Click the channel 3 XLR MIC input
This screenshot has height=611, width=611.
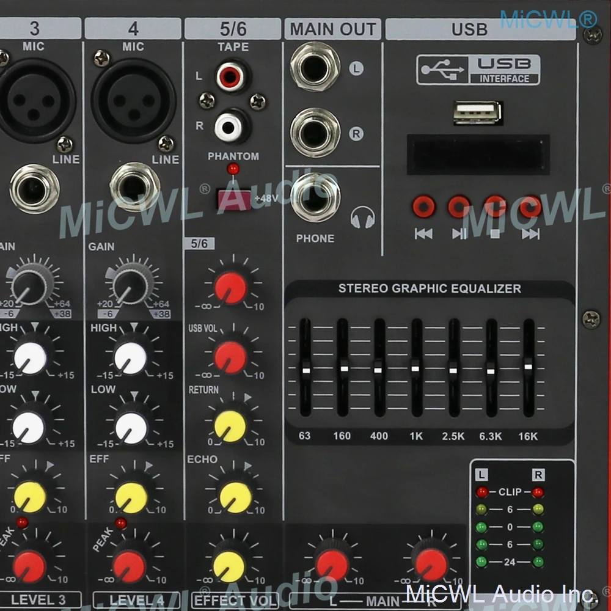click(34, 101)
